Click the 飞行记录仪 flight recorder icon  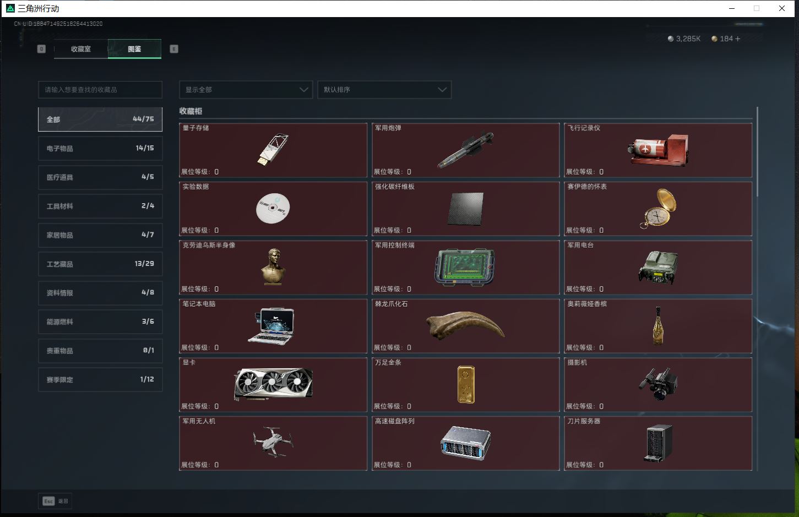[x=658, y=150]
